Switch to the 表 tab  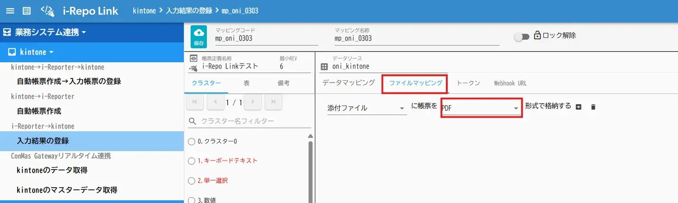tap(246, 83)
